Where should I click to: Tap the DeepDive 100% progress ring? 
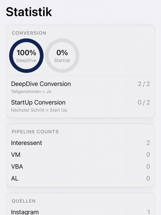tap(26, 56)
